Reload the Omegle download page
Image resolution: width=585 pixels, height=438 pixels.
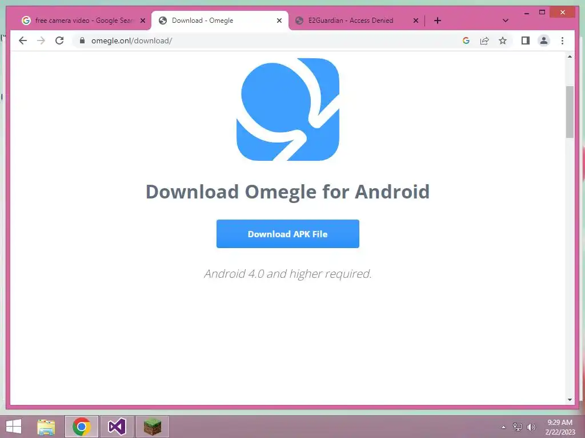pyautogui.click(x=59, y=40)
